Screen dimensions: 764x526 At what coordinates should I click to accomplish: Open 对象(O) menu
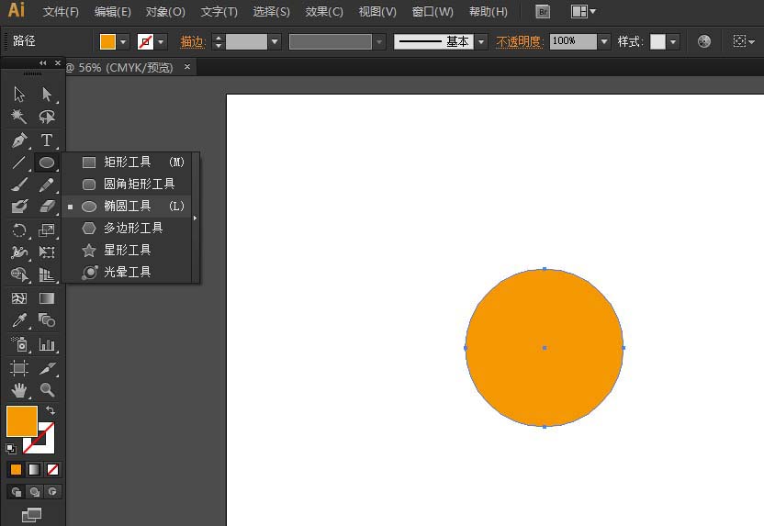point(165,12)
